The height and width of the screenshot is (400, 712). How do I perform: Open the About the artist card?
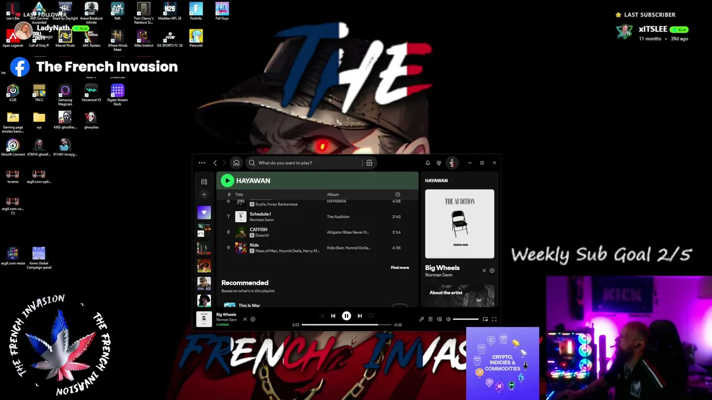click(x=459, y=296)
